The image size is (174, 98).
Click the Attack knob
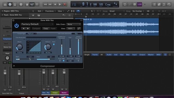pos(20,47)
